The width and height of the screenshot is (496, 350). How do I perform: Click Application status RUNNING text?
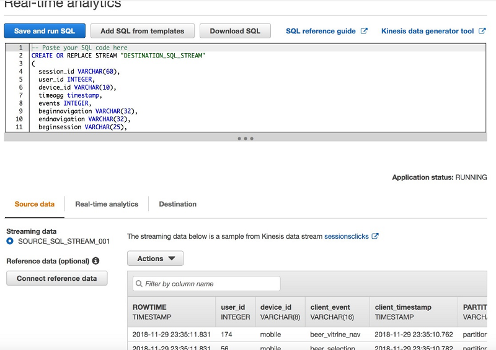coord(440,177)
